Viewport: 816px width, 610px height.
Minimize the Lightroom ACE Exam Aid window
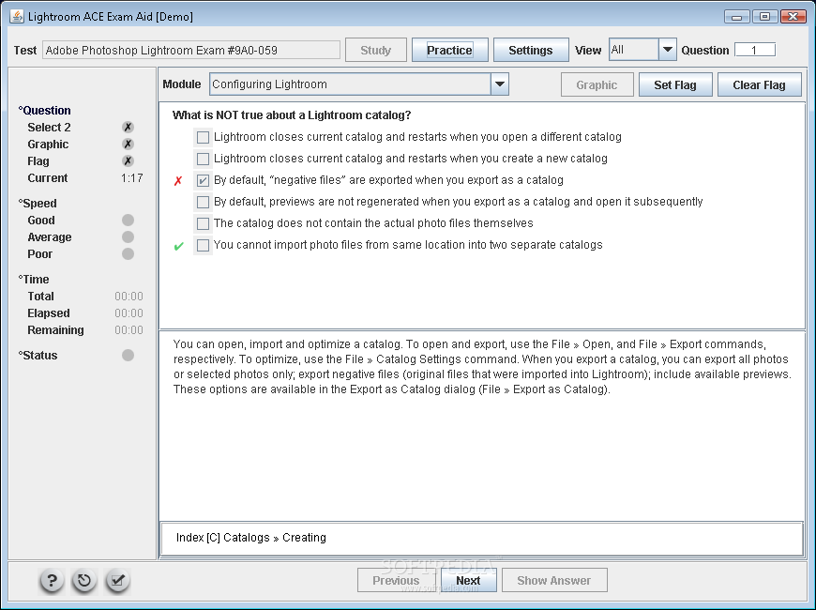coord(737,17)
